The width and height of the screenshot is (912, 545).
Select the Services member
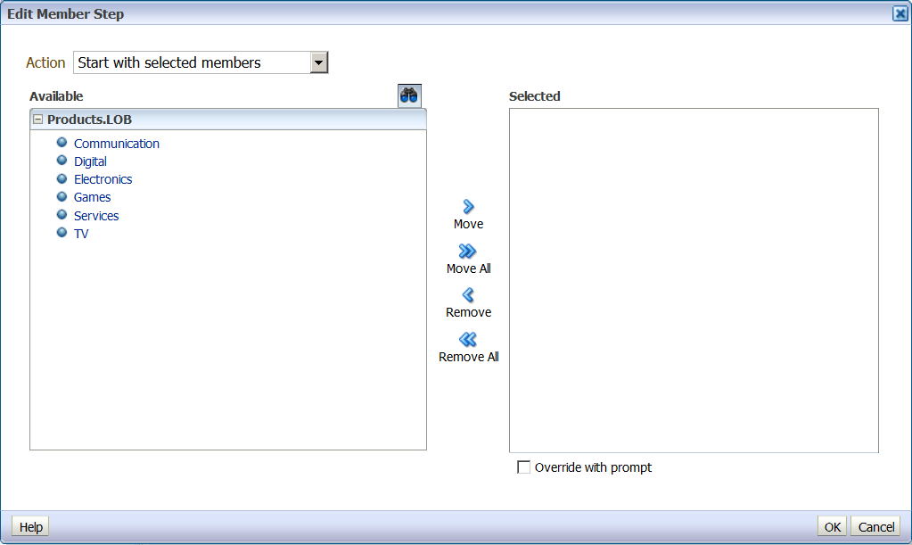95,215
